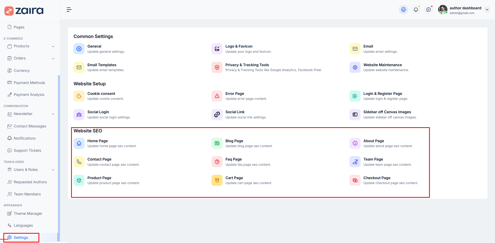495x243 pixels.
Task: Click the sidebar vertical scrollbar
Action: coord(59,155)
